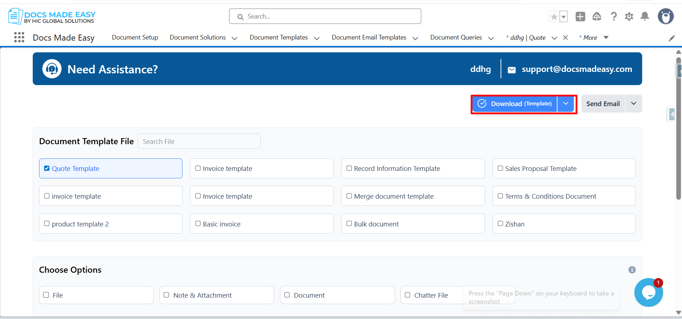Click the Help question mark icon
Image resolution: width=682 pixels, height=319 pixels.
point(614,17)
